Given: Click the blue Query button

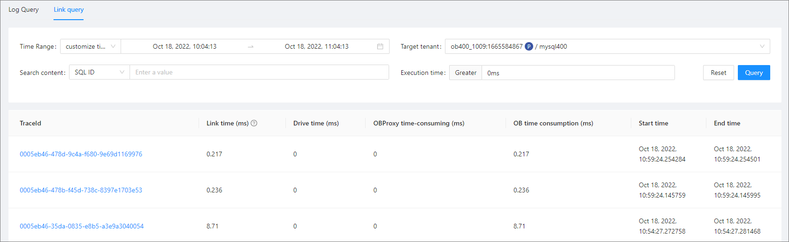Looking at the screenshot, I should (x=753, y=73).
